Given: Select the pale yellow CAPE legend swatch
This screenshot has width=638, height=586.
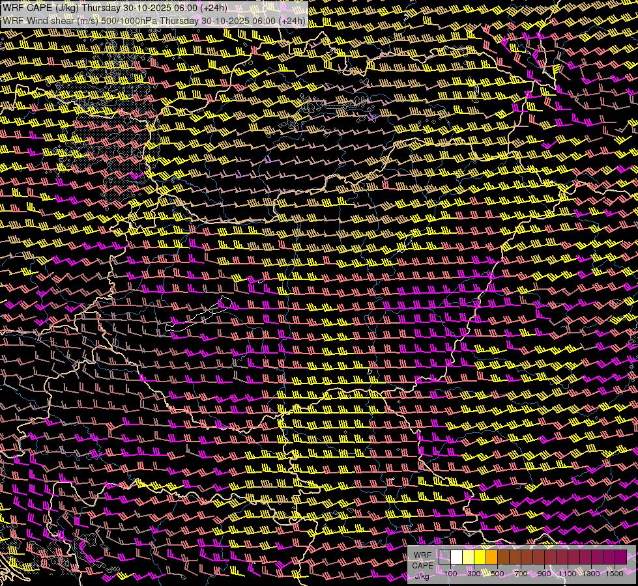Looking at the screenshot, I should 468,557.
